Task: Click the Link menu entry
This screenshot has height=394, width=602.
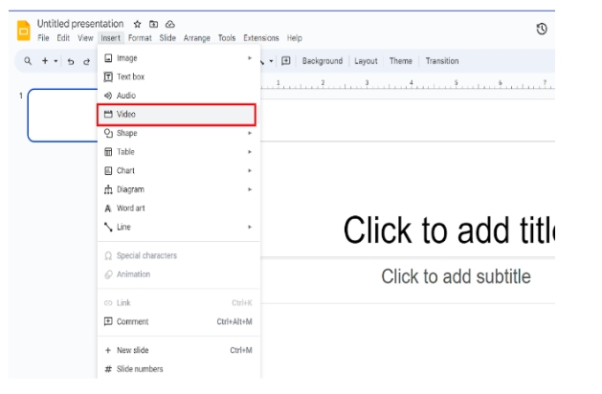Action: 179,303
